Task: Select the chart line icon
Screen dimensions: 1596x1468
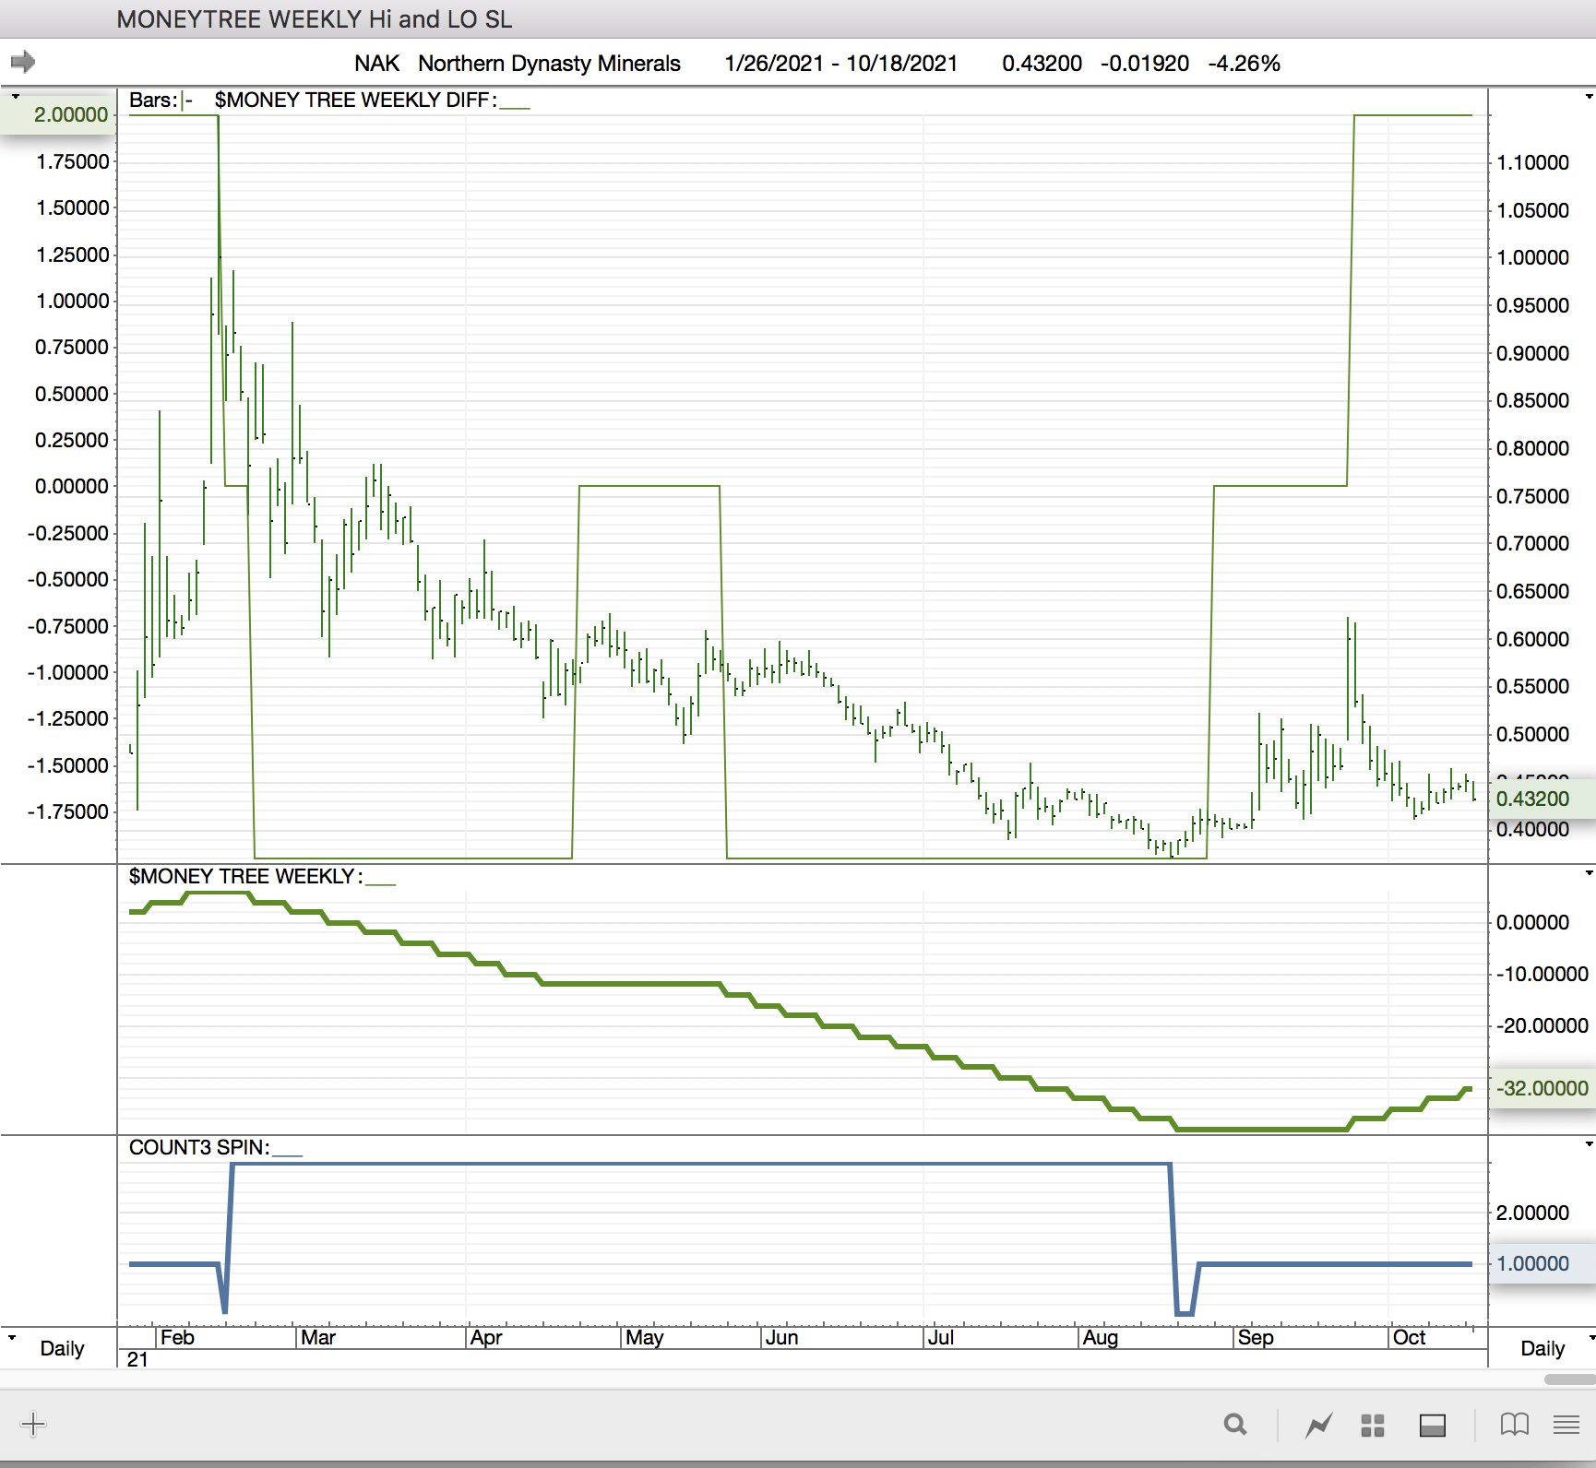Action: coord(1318,1425)
